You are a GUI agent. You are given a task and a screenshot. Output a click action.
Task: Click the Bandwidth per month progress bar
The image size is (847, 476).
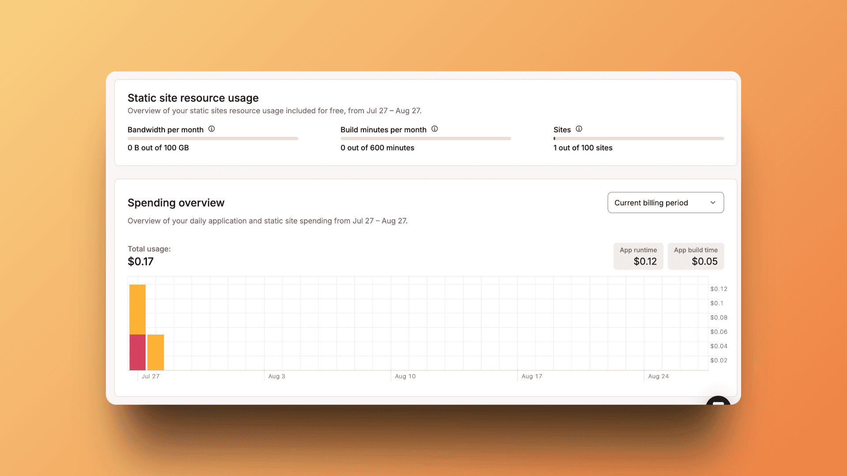(213, 138)
